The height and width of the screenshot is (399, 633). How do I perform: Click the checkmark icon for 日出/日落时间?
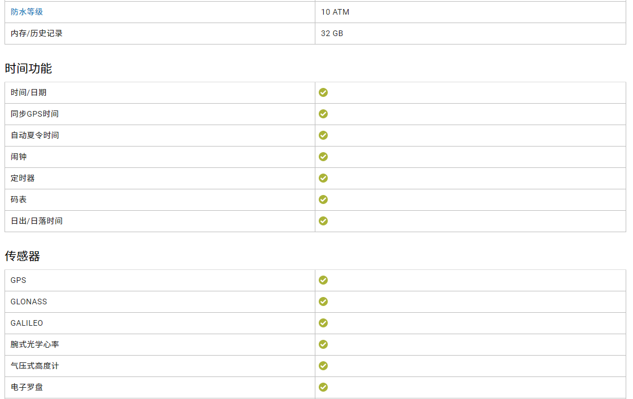pyautogui.click(x=323, y=221)
